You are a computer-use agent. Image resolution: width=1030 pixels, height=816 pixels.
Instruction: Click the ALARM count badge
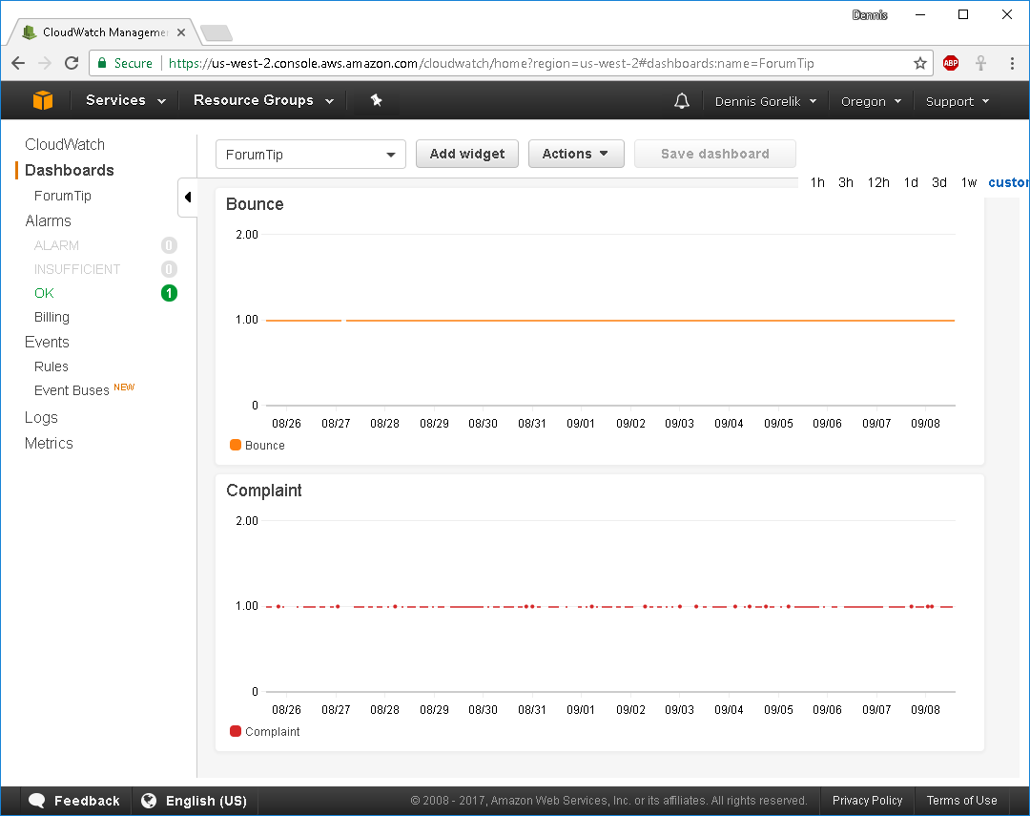(x=169, y=245)
